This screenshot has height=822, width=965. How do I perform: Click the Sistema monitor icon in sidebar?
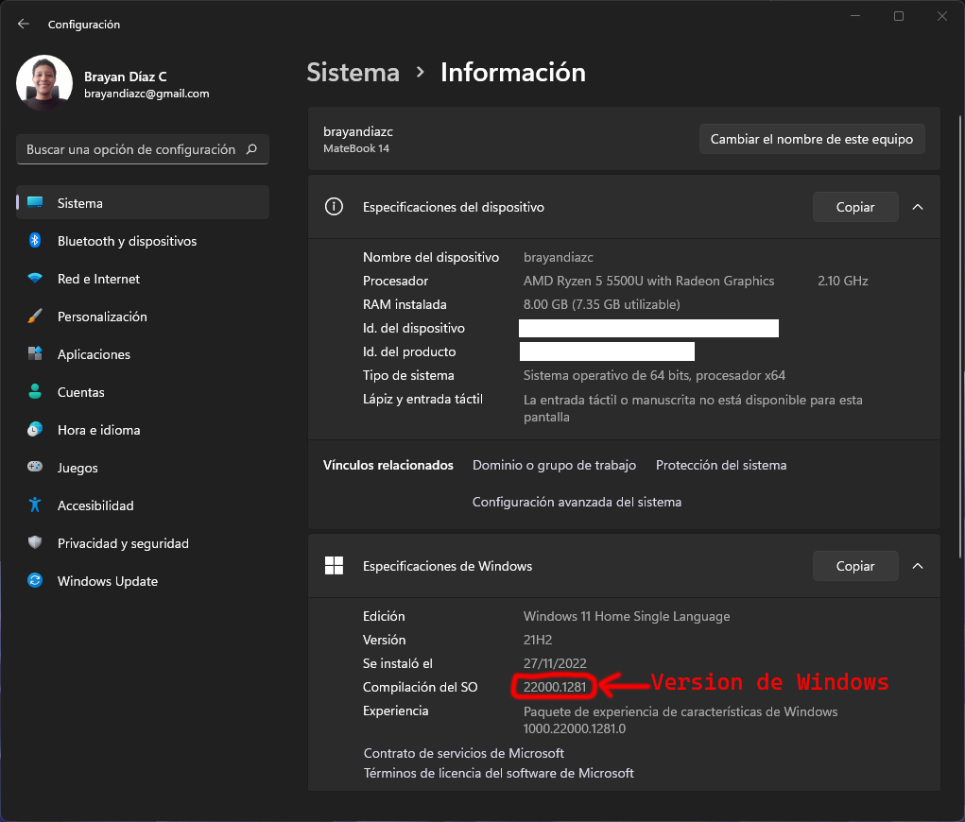point(35,202)
